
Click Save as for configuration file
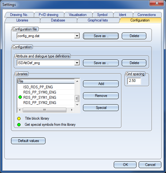click(101, 36)
